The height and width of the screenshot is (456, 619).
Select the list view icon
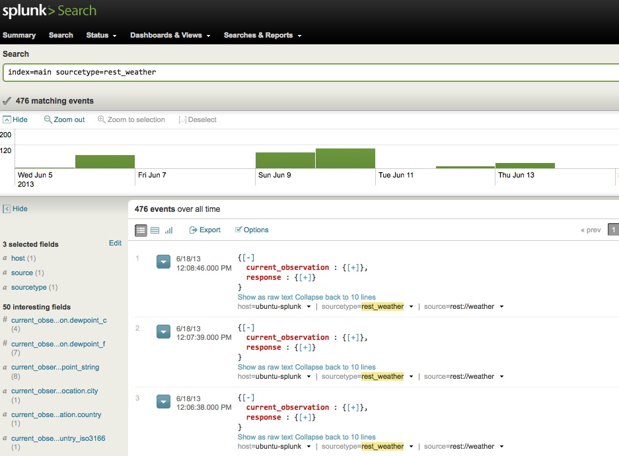(x=141, y=230)
